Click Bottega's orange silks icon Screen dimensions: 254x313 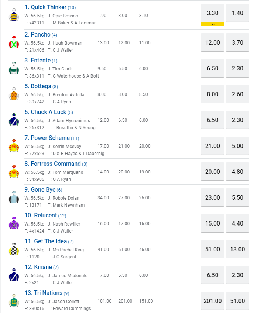pyautogui.click(x=14, y=94)
